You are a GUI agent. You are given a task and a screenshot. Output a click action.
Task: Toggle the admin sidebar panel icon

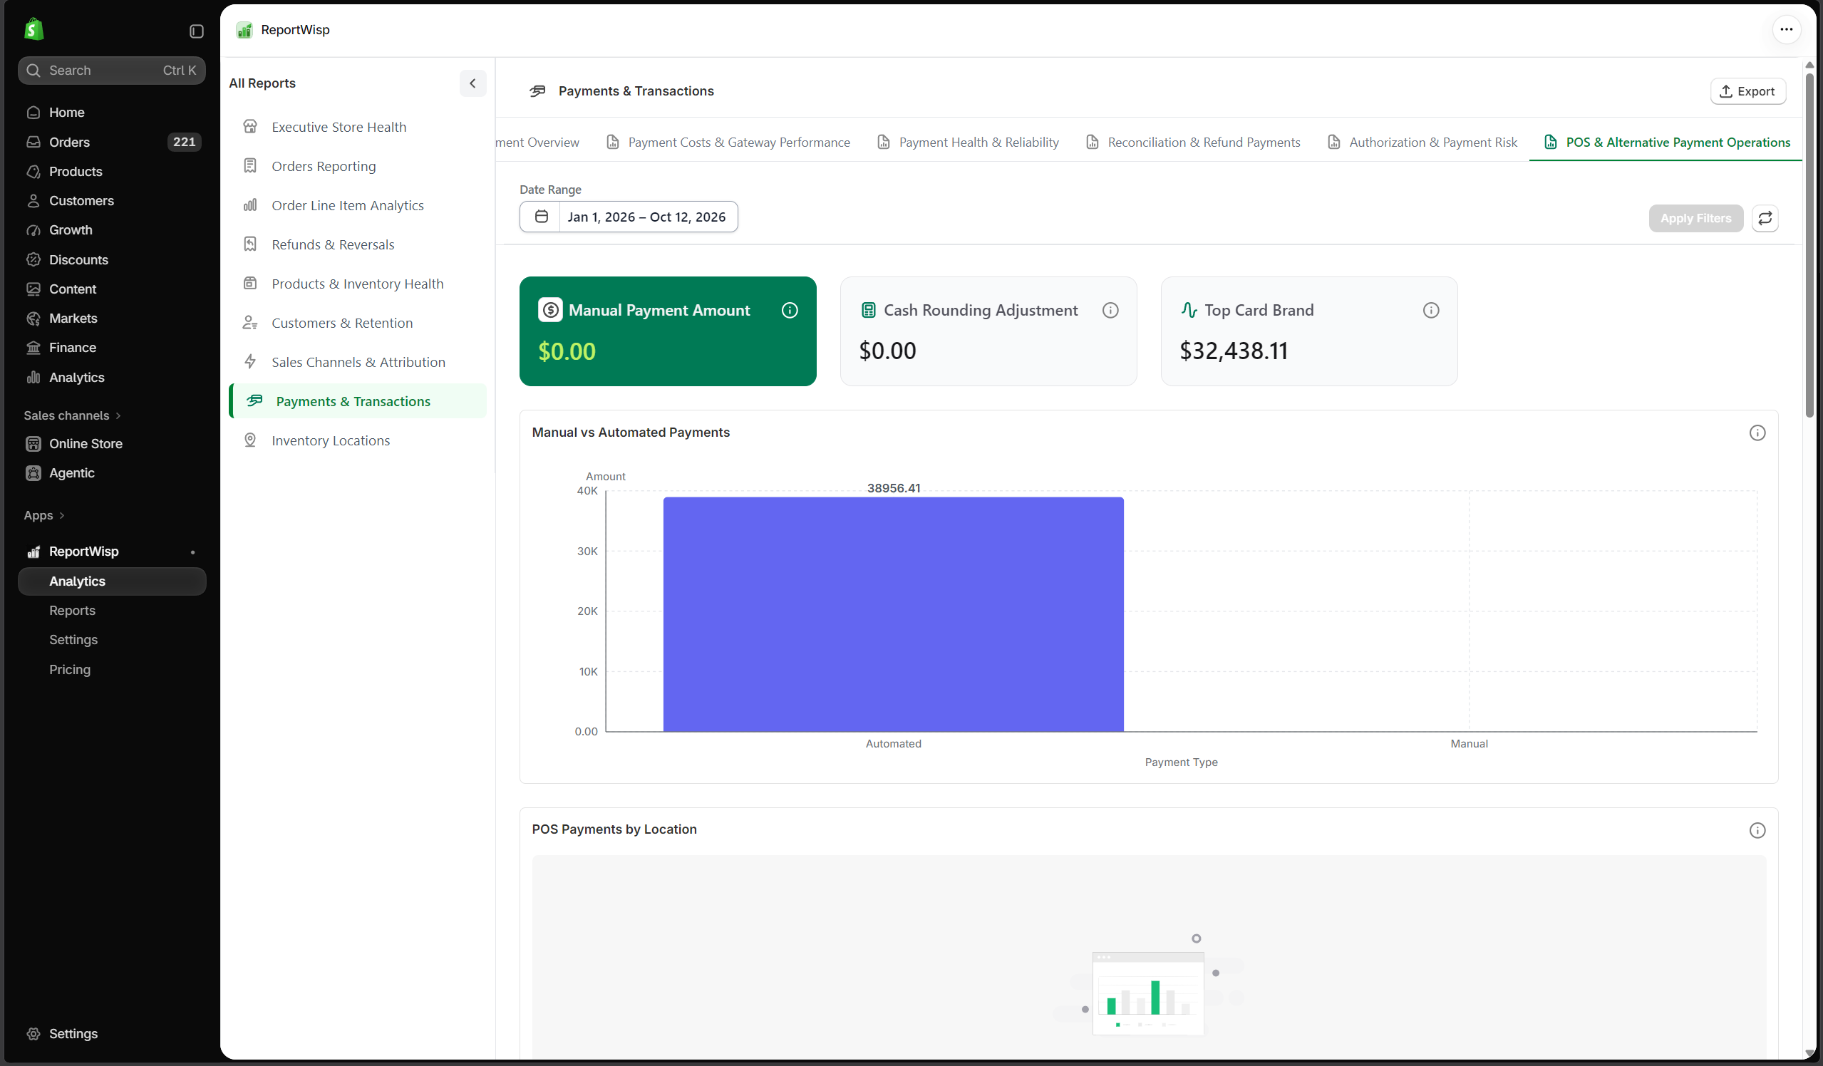pyautogui.click(x=196, y=31)
